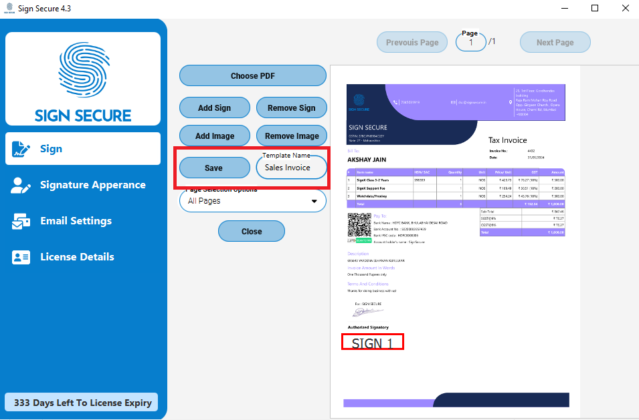
Task: Go to Next Page
Action: pyautogui.click(x=555, y=42)
